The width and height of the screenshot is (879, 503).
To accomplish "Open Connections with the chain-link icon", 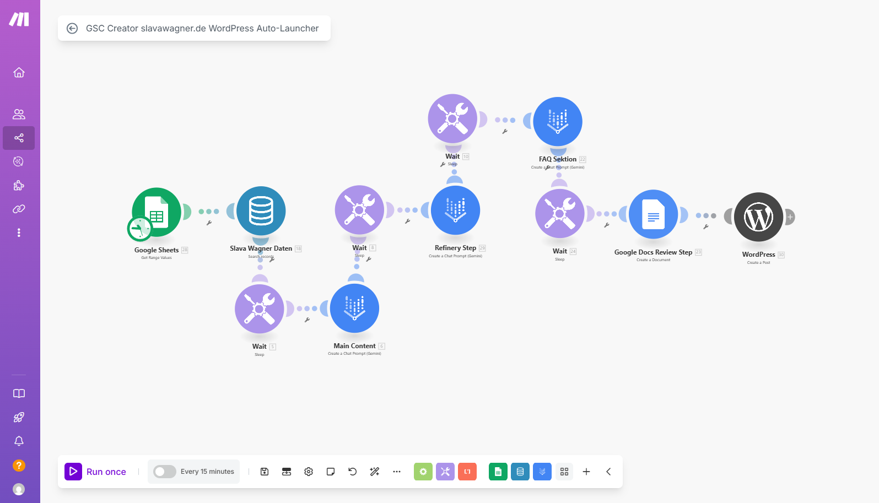I will (x=19, y=209).
